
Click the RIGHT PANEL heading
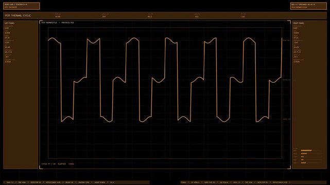[299, 23]
